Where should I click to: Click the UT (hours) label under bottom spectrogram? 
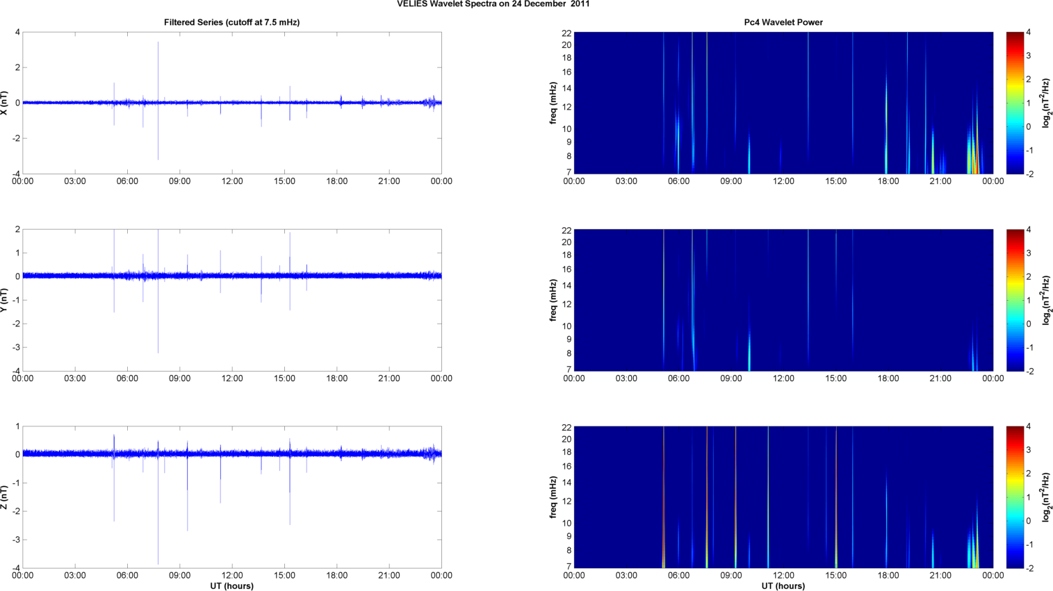click(x=783, y=585)
